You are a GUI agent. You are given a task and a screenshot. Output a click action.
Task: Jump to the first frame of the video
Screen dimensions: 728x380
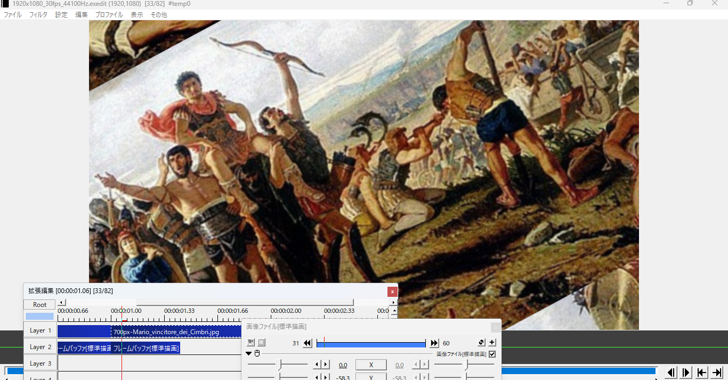coord(702,373)
